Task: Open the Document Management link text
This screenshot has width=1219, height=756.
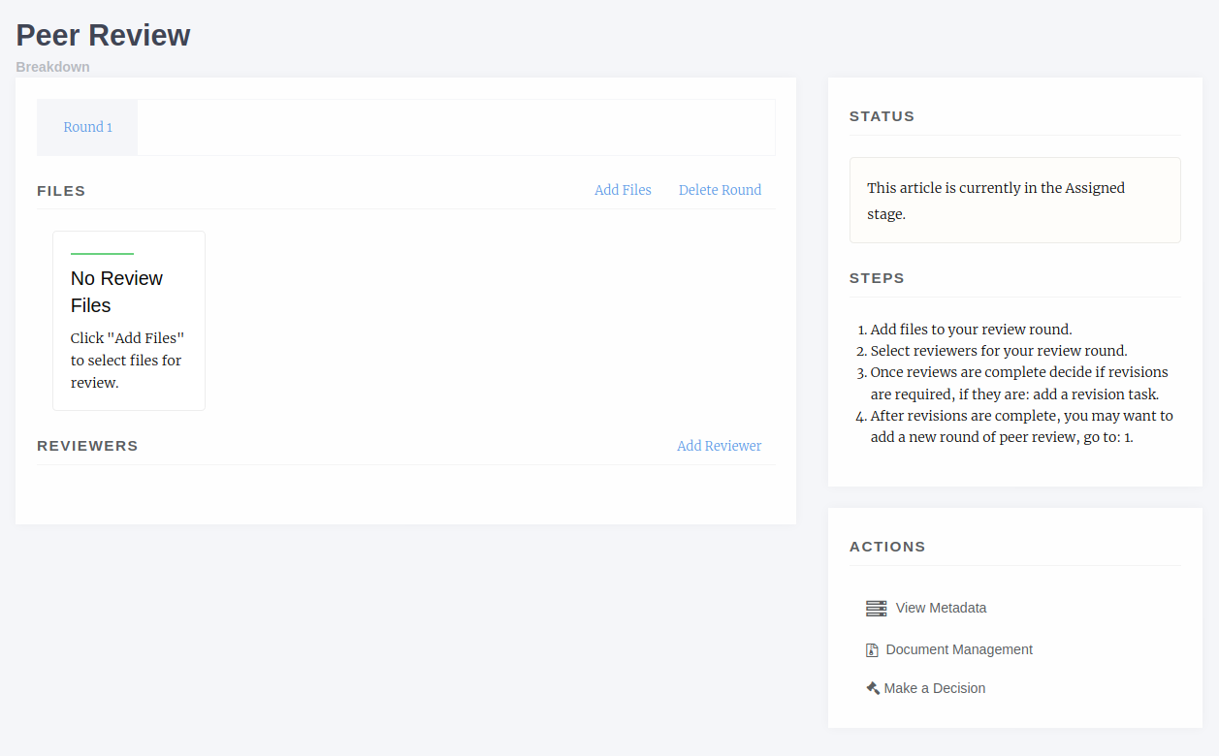Action: tap(959, 649)
